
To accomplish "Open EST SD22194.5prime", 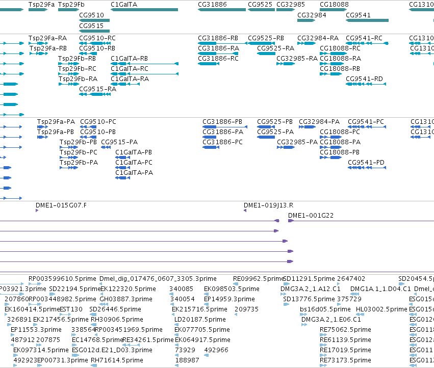I will point(52,294).
